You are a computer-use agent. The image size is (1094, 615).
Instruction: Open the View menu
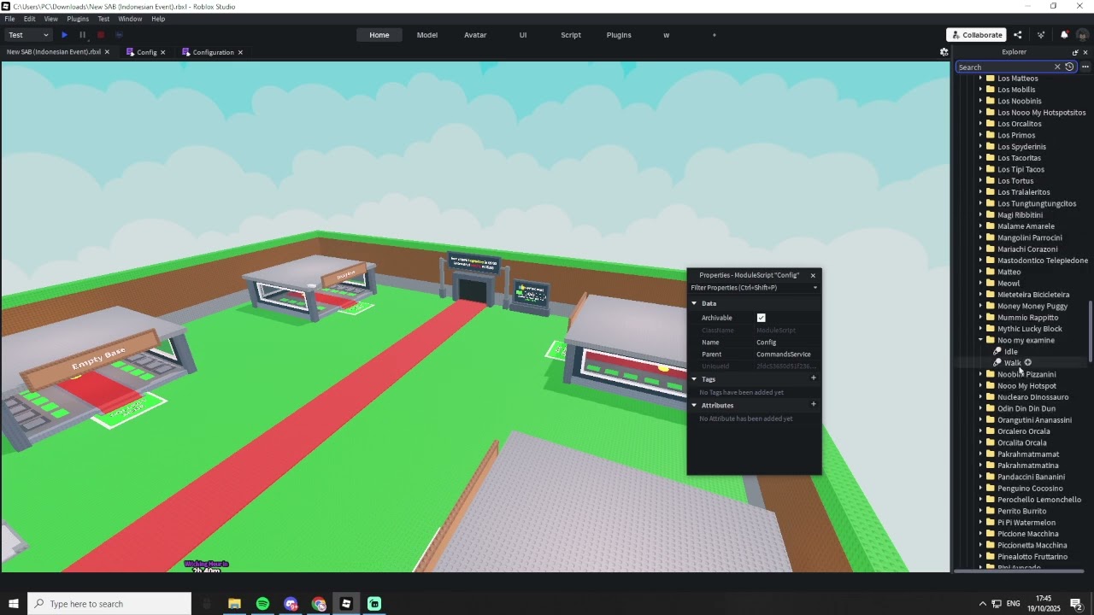coord(51,19)
